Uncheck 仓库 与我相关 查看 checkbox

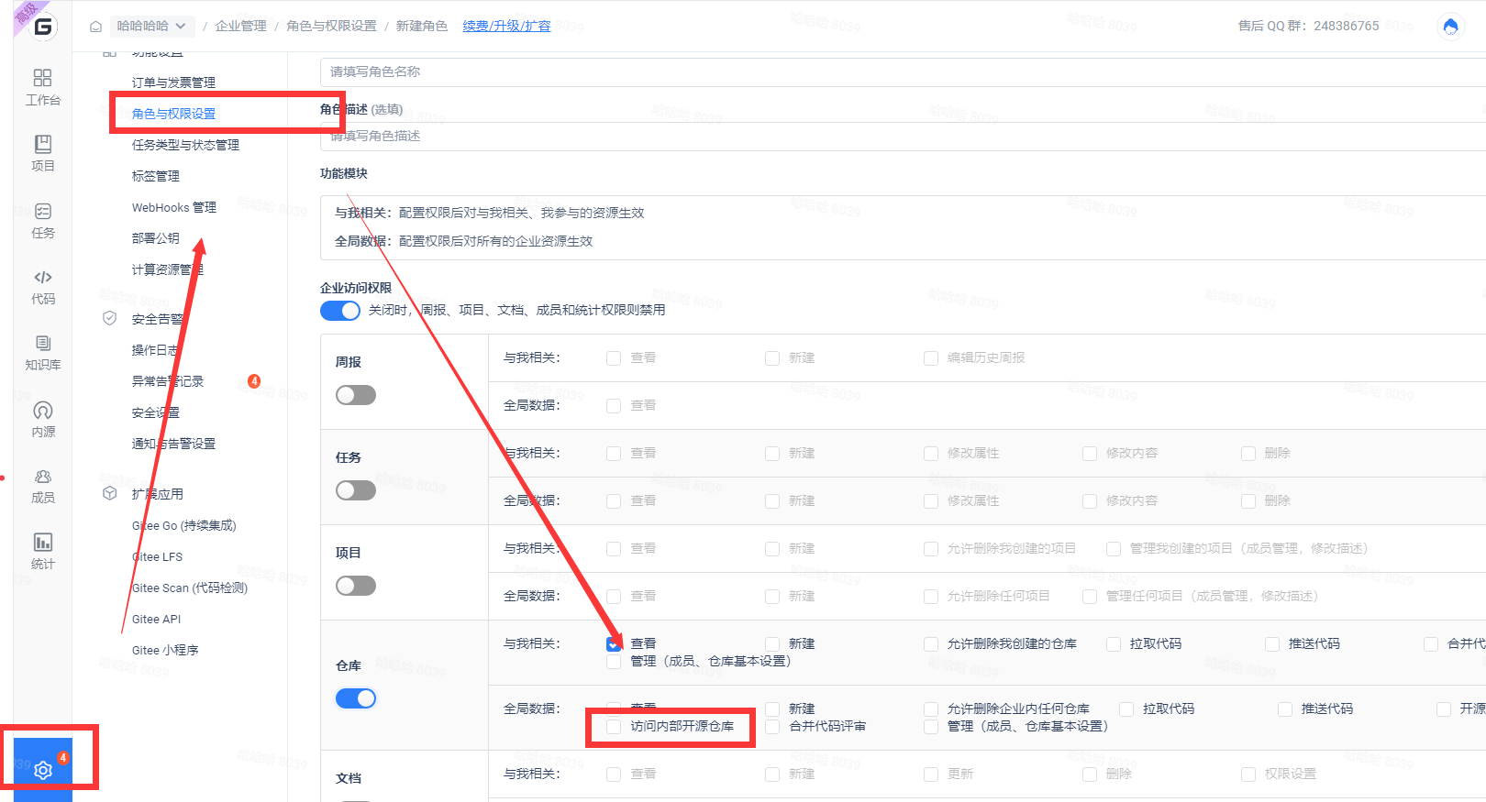pos(614,644)
